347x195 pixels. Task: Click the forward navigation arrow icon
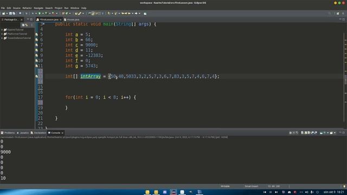tap(136, 14)
